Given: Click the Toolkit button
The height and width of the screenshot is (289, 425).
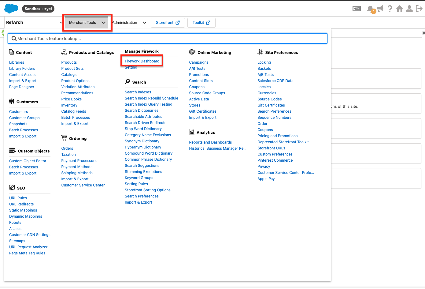Looking at the screenshot, I should point(201,23).
